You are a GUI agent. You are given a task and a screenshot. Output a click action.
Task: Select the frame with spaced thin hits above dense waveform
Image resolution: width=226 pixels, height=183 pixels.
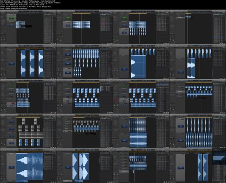pyautogui.click(x=198, y=131)
